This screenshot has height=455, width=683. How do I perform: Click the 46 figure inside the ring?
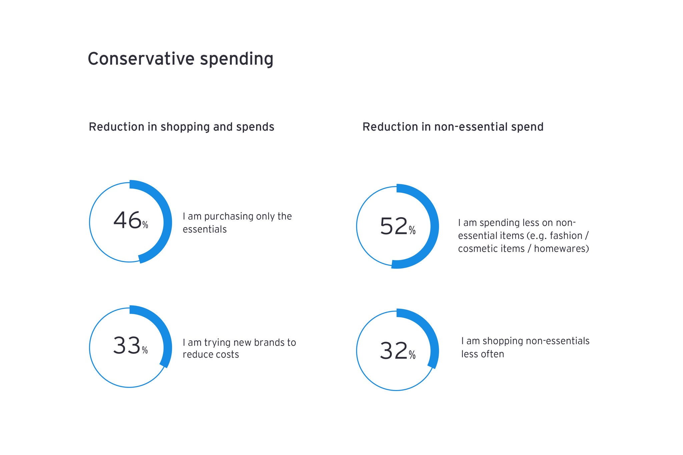(127, 221)
